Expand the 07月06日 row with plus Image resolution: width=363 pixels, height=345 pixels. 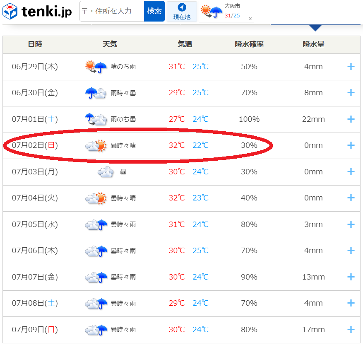[x=351, y=251]
